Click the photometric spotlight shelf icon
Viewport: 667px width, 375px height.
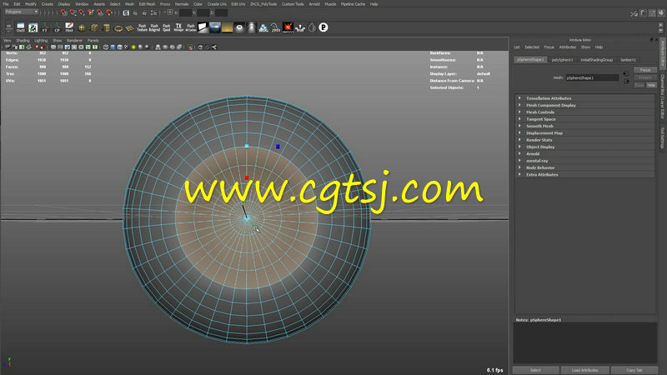click(252, 28)
